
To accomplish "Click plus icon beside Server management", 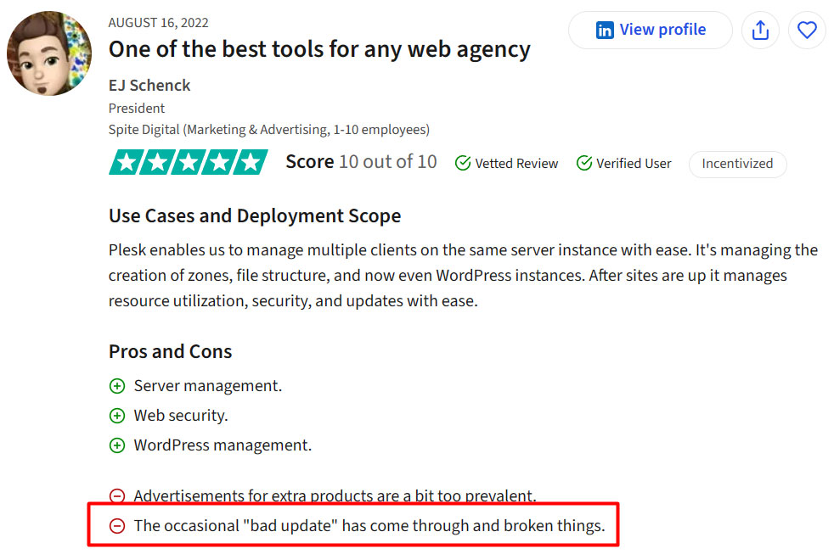I will pyautogui.click(x=117, y=386).
